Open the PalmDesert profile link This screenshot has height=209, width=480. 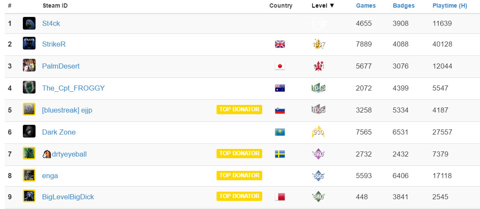click(x=61, y=66)
